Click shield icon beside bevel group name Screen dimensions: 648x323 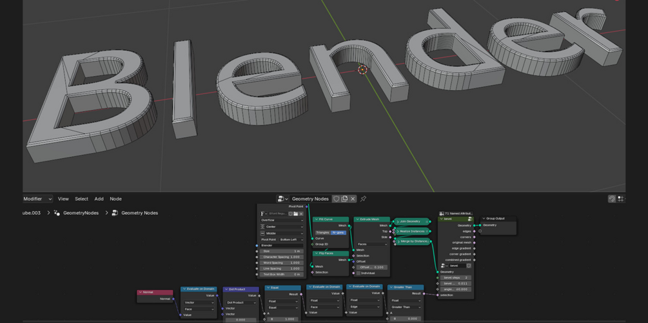coord(469,266)
